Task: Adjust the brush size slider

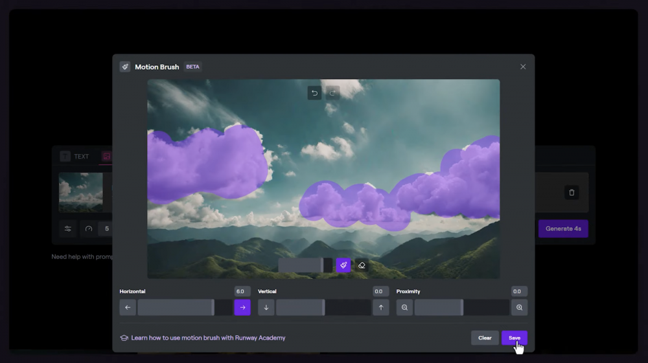Action: pyautogui.click(x=305, y=265)
